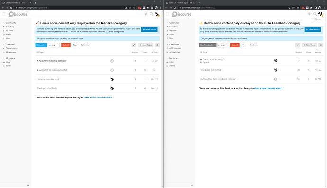Screen dimensions: 327x188
Task: Open My Posts in Site Feedback window sidebar
Action: [x=173, y=30]
